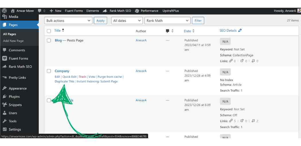Open Pretty Links sidebar icon
The image size is (301, 146).
tap(4, 78)
